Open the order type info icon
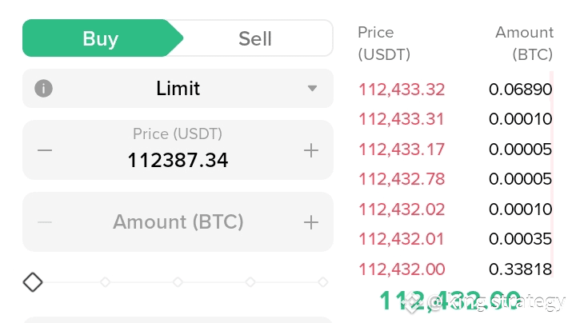Image resolution: width=576 pixels, height=323 pixels. tap(43, 89)
